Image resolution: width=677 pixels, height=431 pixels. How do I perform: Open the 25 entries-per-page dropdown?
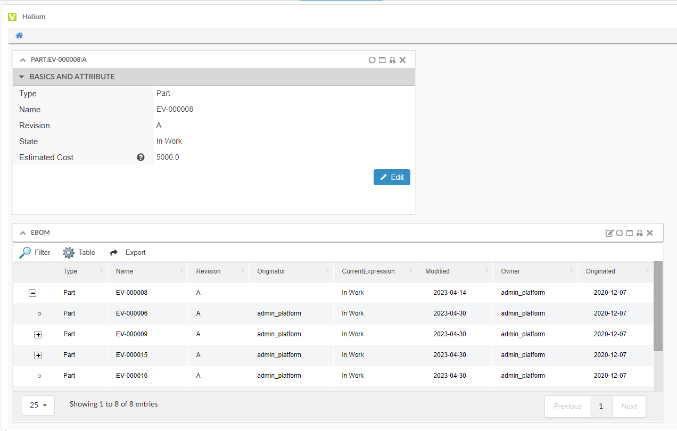(38, 405)
